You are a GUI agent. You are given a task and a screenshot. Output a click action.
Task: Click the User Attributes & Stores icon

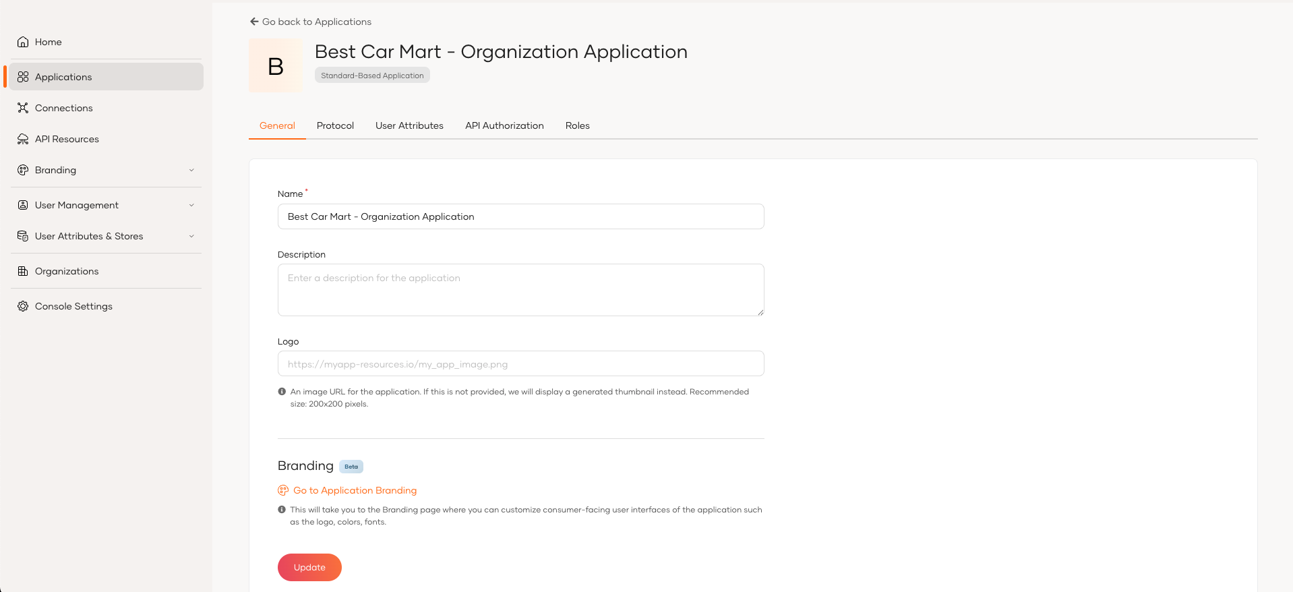click(x=23, y=236)
